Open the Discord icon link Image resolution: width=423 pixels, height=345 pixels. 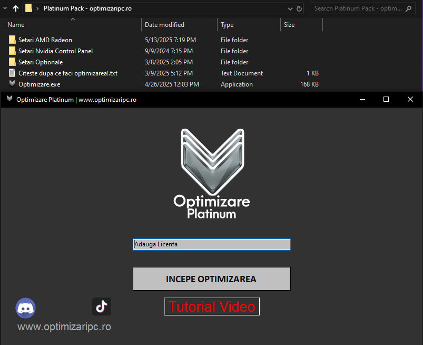point(26,308)
